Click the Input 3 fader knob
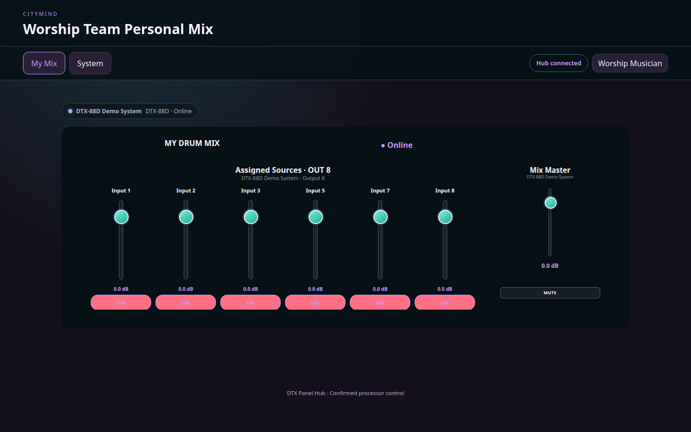The image size is (691, 432). coord(251,217)
